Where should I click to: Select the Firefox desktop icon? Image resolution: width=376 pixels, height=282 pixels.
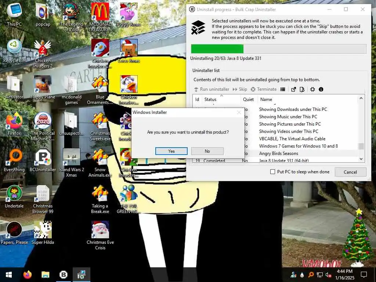point(14,124)
